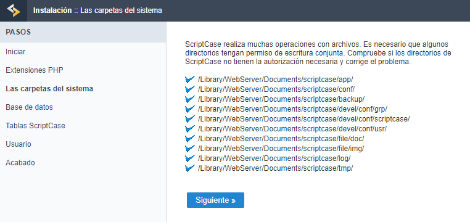Image resolution: width=470 pixels, height=222 pixels.
Task: Click the checkmark icon beside devel/conf/scriptcase/
Action: pos(190,119)
